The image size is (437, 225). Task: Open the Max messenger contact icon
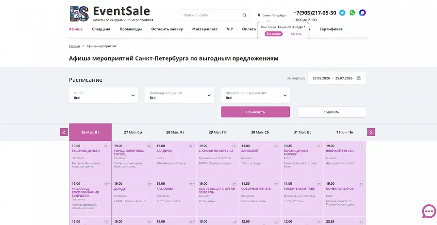tap(362, 13)
